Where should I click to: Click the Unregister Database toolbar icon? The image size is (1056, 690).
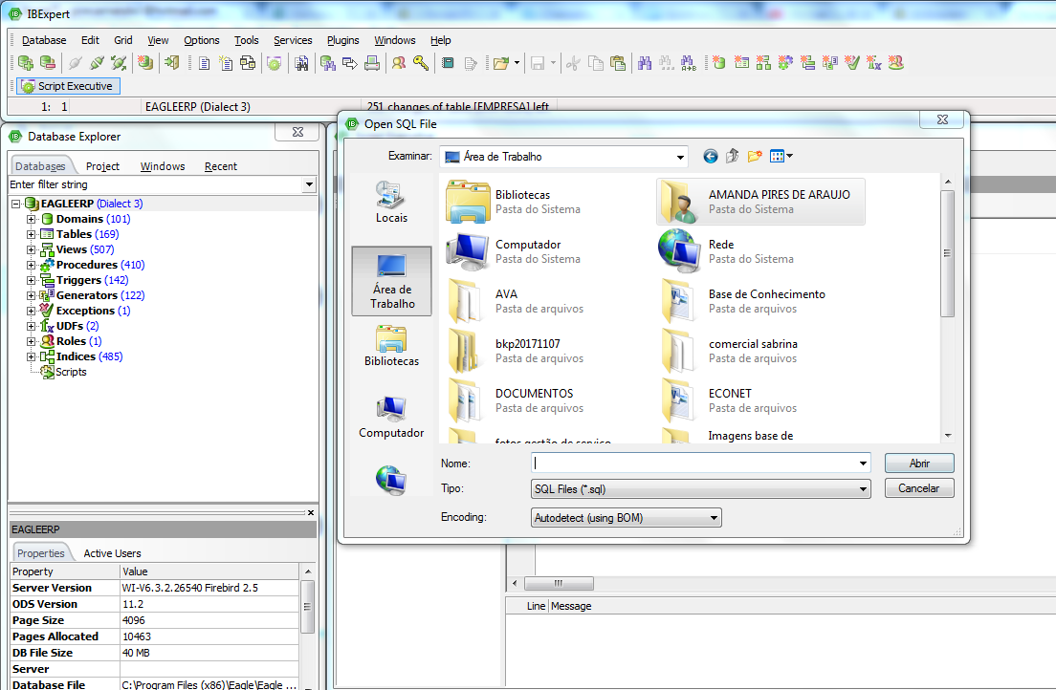pos(48,63)
